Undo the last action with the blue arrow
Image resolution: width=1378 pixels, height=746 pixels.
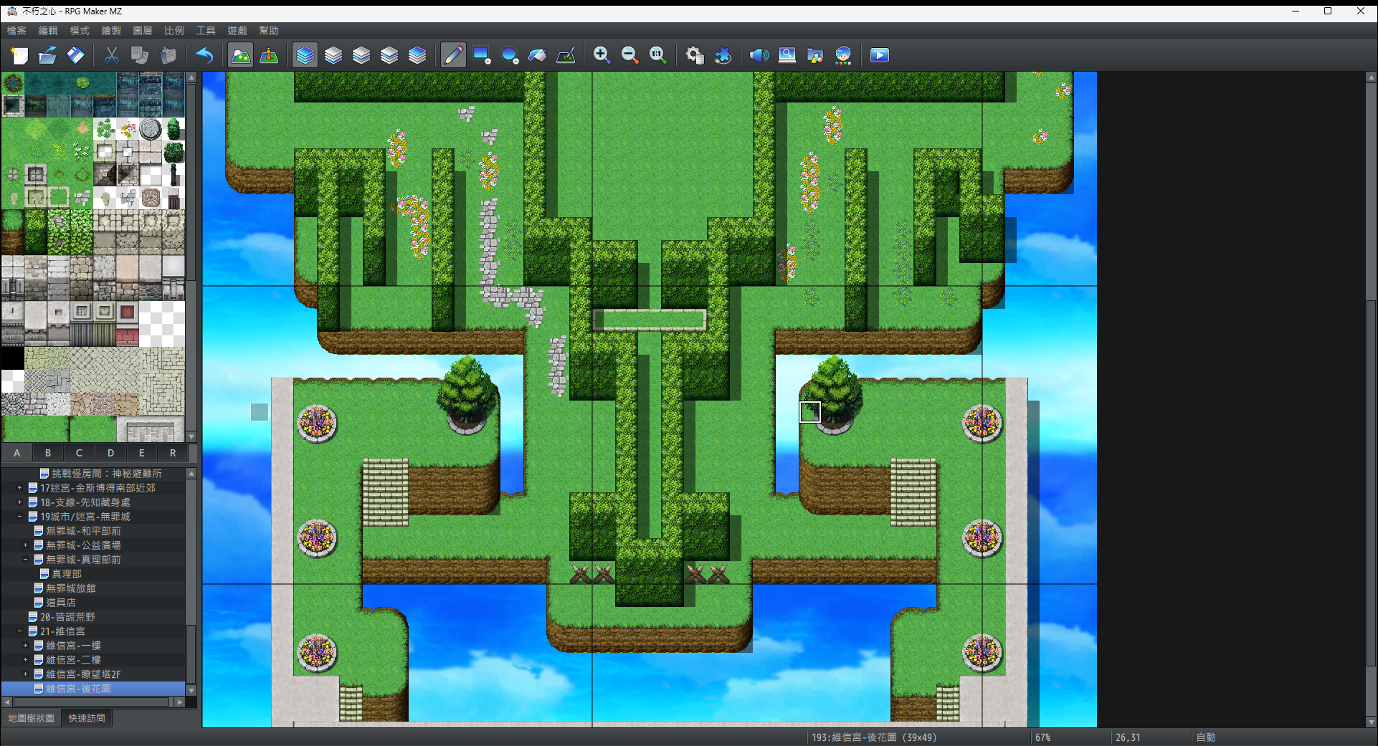(x=204, y=55)
